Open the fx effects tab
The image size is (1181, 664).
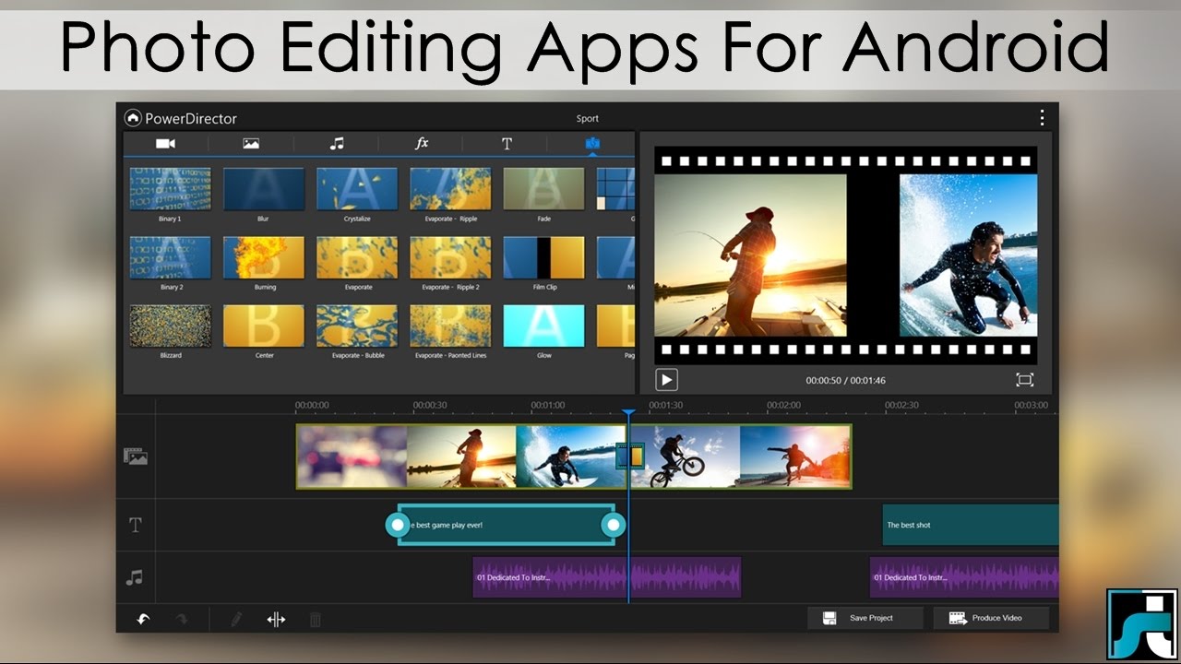pos(422,143)
